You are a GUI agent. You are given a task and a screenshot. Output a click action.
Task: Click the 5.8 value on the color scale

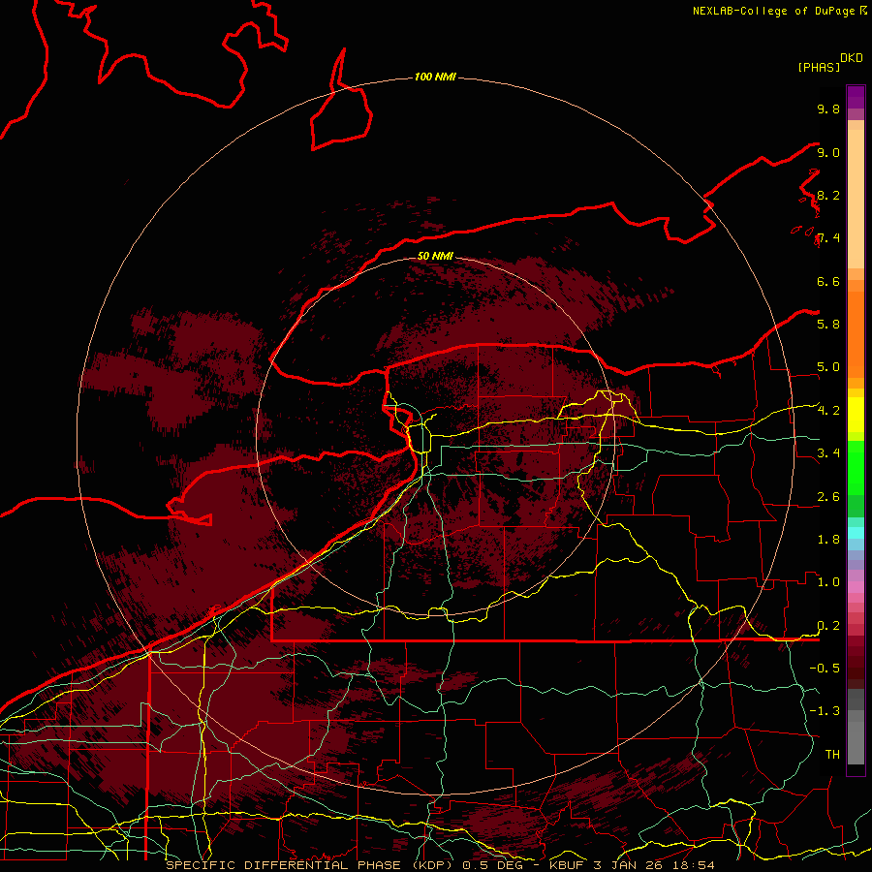(828, 324)
